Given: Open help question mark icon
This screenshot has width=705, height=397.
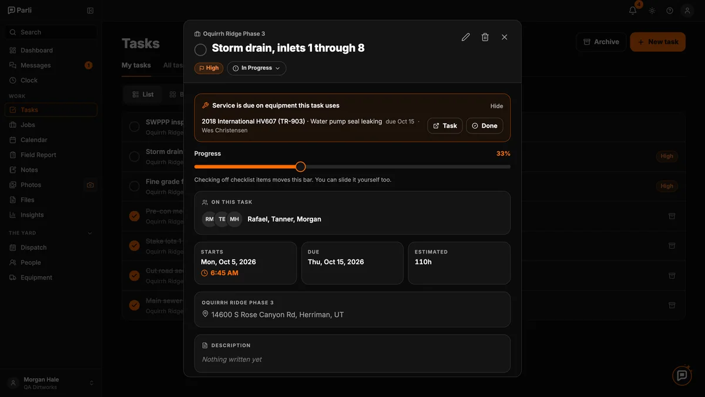Looking at the screenshot, I should 670,11.
